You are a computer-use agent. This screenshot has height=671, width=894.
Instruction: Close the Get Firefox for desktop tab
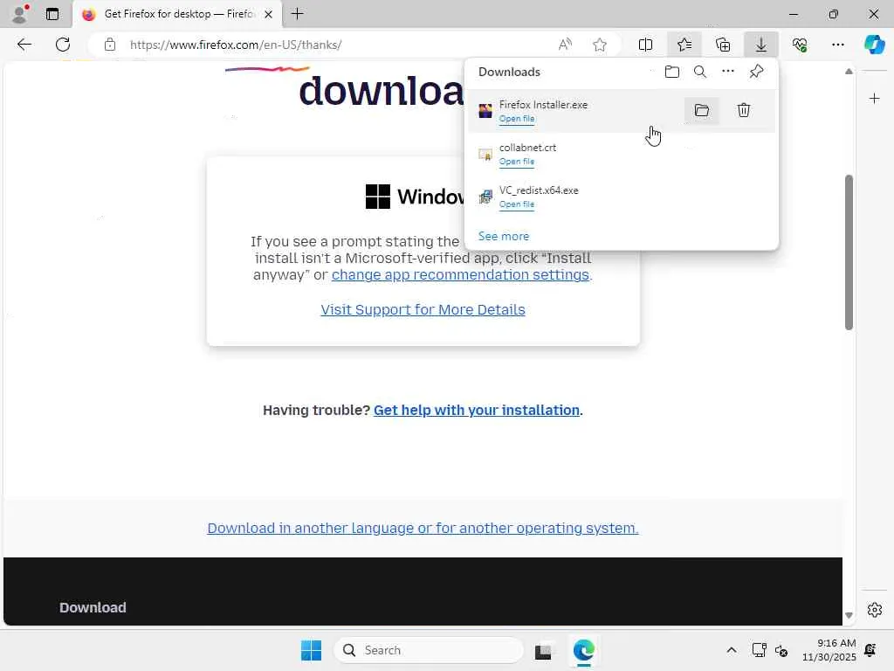[269, 14]
